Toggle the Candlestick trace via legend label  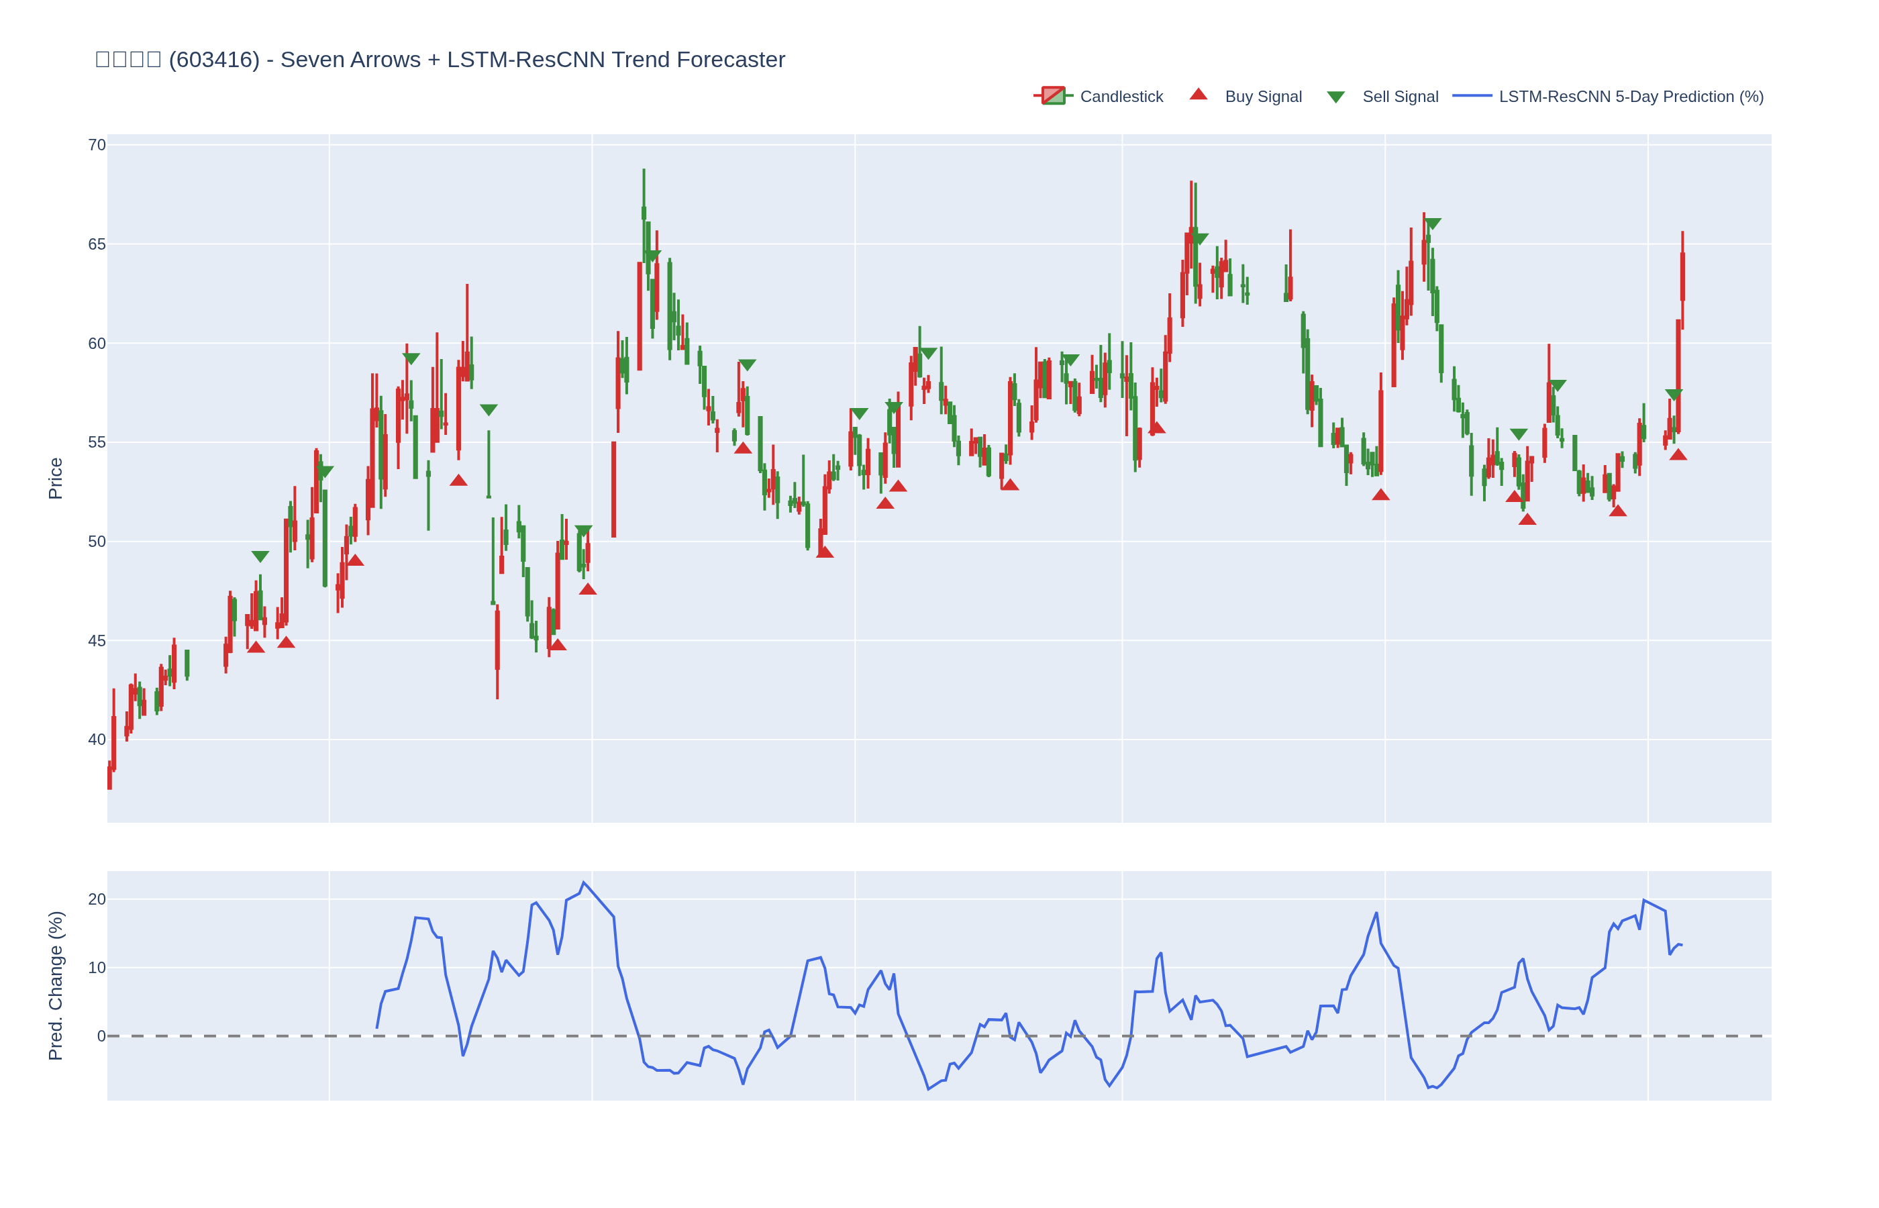point(1121,97)
